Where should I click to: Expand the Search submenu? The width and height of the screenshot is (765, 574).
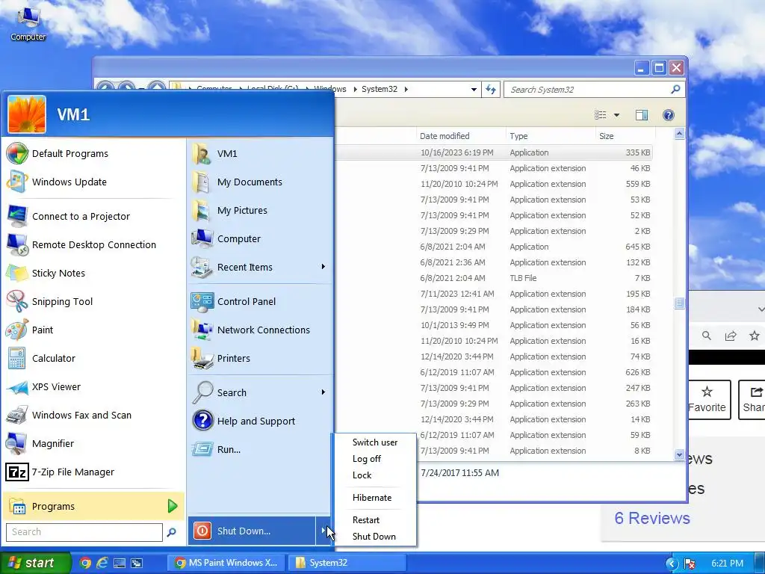[323, 392]
